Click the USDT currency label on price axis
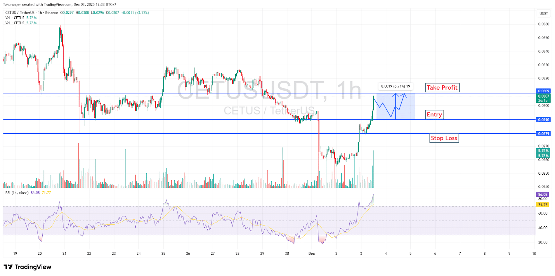Screen dimensions: 555x276 [544, 14]
